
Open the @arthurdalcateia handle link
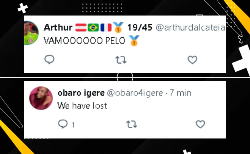[190, 28]
